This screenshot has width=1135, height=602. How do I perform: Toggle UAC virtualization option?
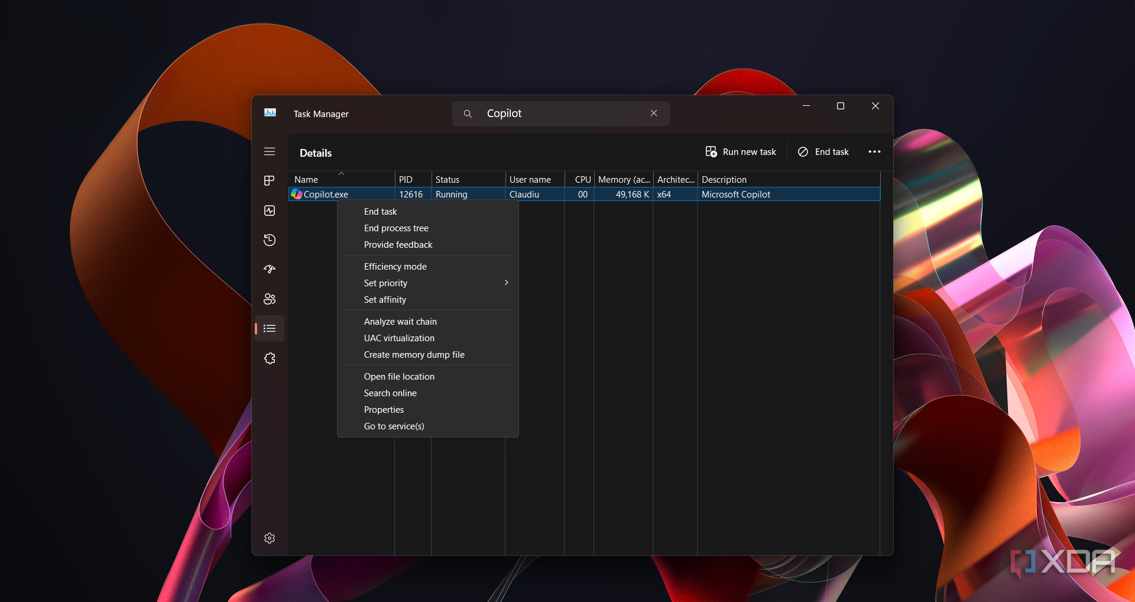click(x=428, y=338)
